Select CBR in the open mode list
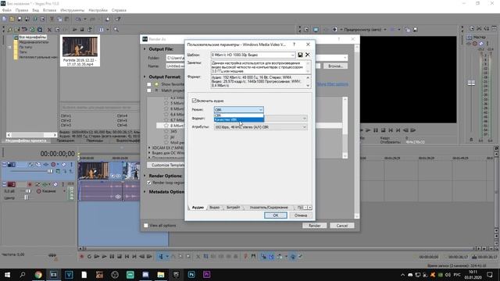The width and height of the screenshot is (500, 281). (x=238, y=116)
